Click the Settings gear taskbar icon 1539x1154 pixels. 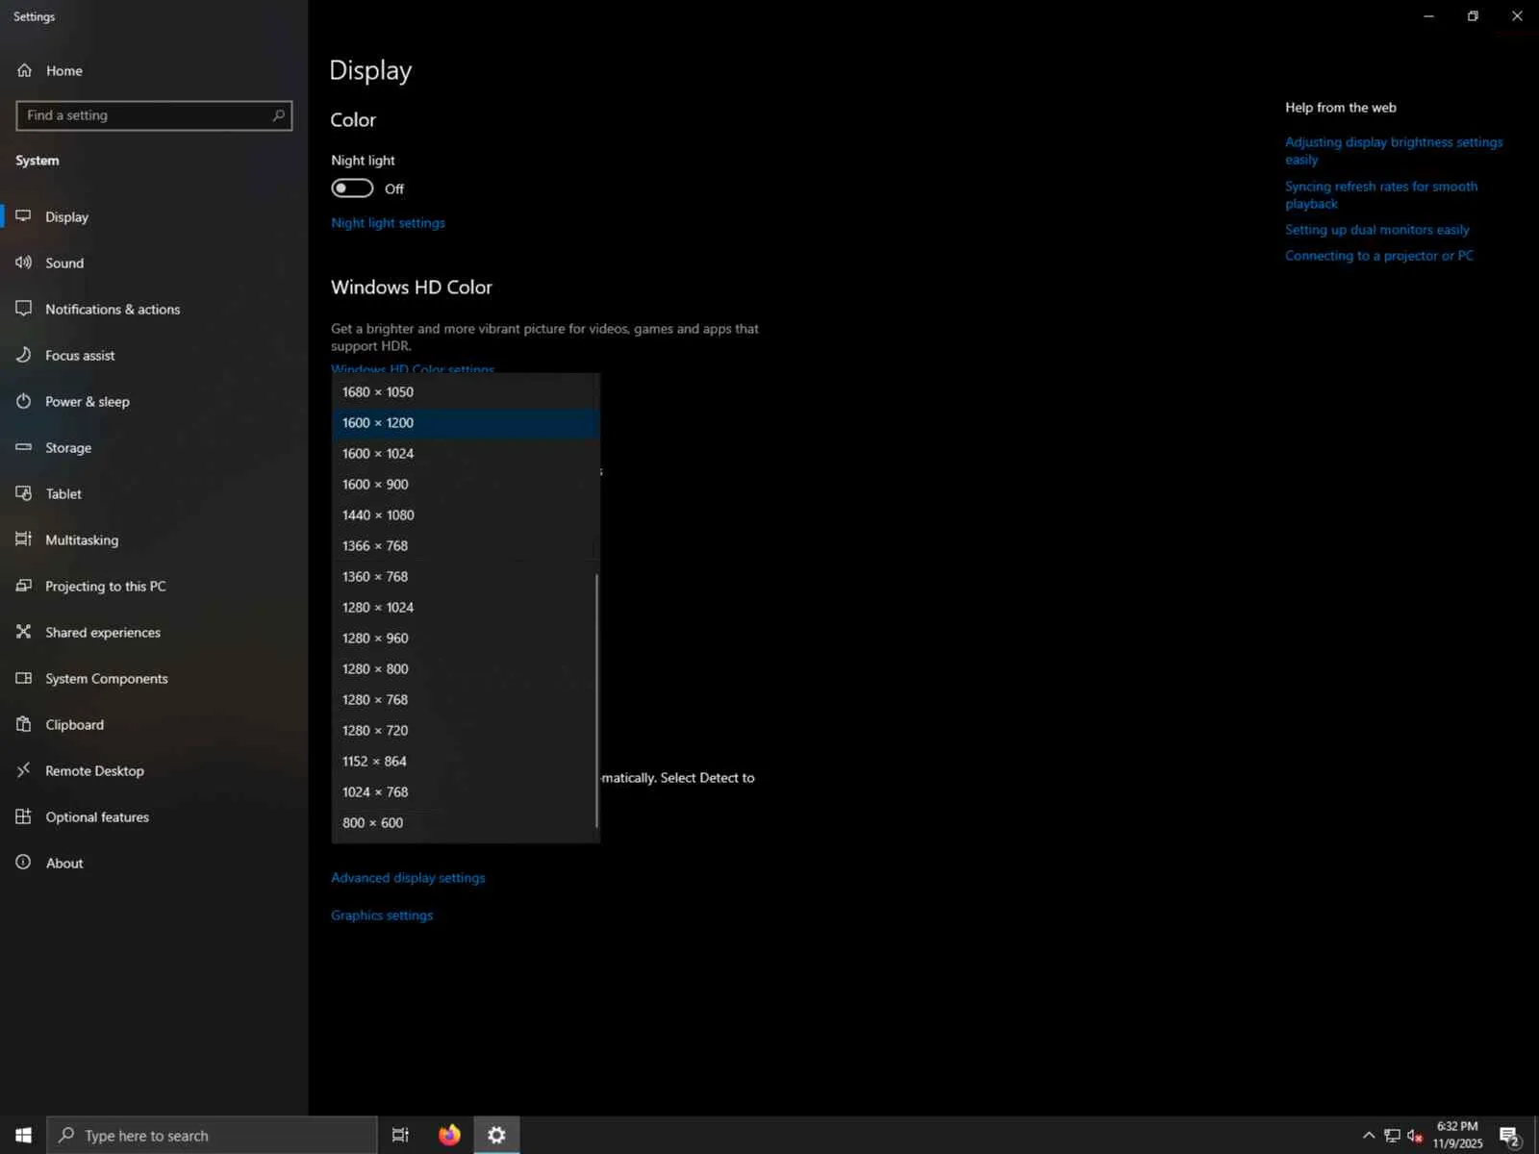[x=496, y=1136]
